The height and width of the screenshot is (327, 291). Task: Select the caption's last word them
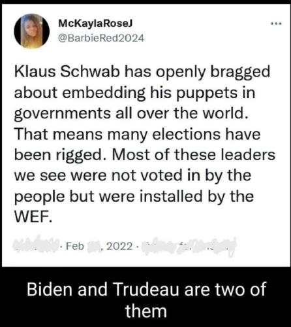(146, 311)
